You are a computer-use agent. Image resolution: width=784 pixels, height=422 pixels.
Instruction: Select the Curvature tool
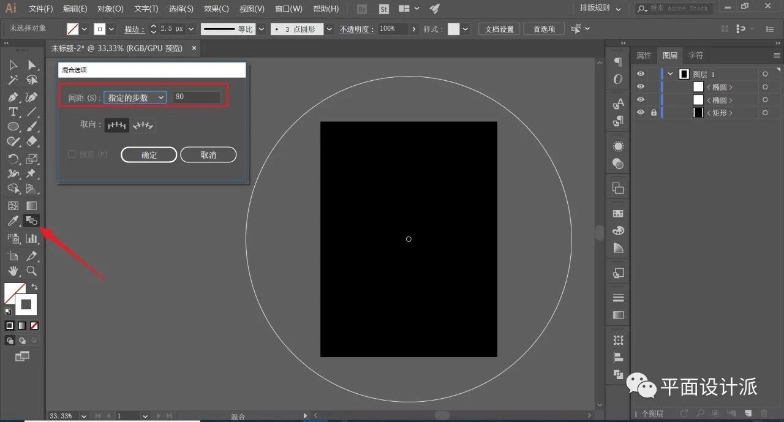coord(32,97)
